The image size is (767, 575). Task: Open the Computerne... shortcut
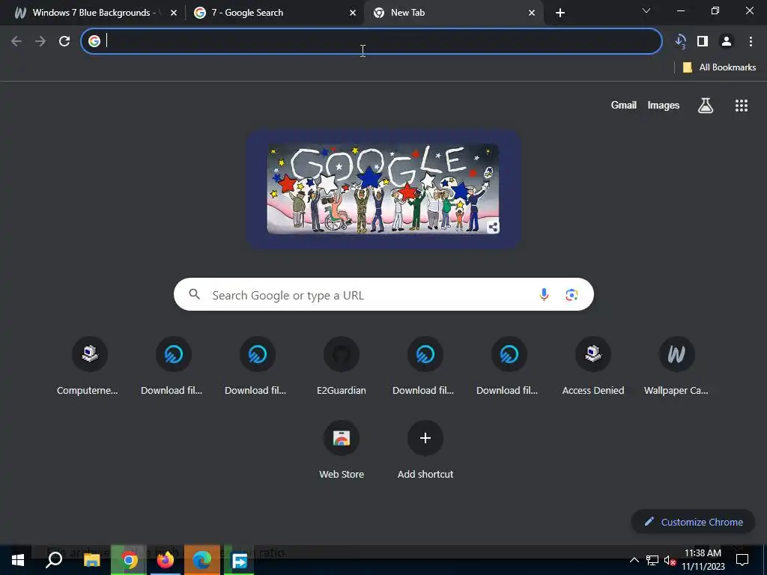(x=90, y=365)
